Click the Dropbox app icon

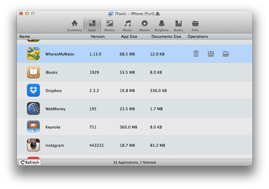[x=33, y=91]
